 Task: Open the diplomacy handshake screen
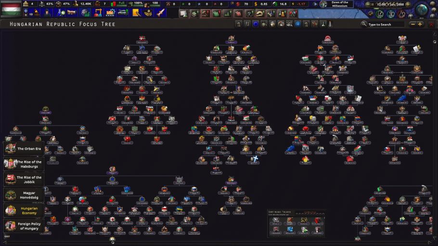[x=72, y=13]
